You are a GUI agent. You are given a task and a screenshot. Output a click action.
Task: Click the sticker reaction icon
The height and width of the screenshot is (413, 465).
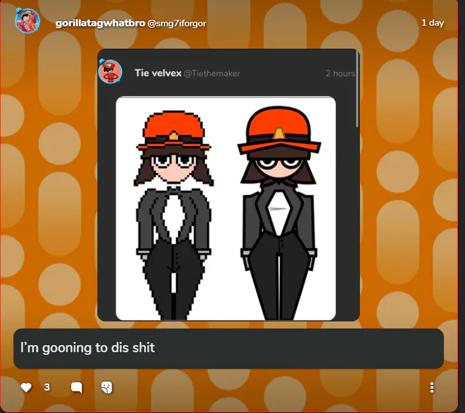107,387
